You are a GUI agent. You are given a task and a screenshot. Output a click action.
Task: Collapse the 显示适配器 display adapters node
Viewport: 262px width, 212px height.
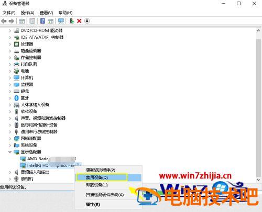[x=10, y=152]
